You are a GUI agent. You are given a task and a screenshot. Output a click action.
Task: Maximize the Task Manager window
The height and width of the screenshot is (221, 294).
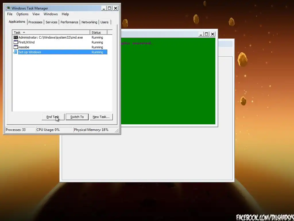109,8
